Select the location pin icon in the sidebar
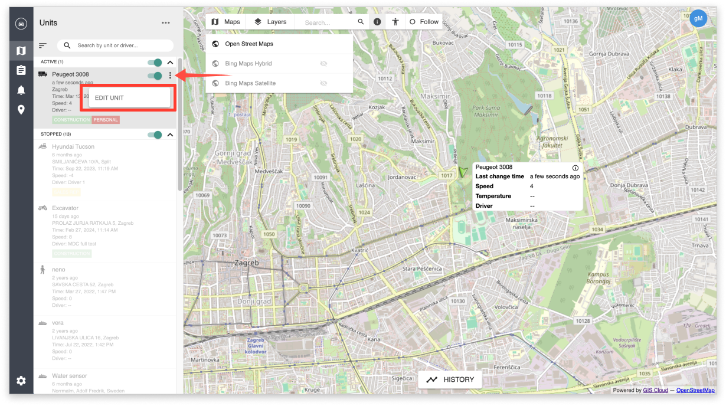The image size is (726, 406). point(21,110)
